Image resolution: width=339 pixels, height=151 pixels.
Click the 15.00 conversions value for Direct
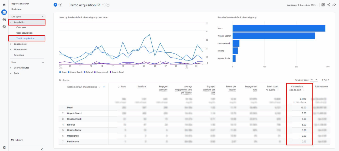[303, 108]
